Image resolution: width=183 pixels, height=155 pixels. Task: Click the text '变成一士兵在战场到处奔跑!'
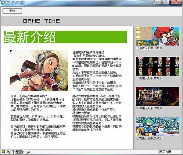point(29,96)
